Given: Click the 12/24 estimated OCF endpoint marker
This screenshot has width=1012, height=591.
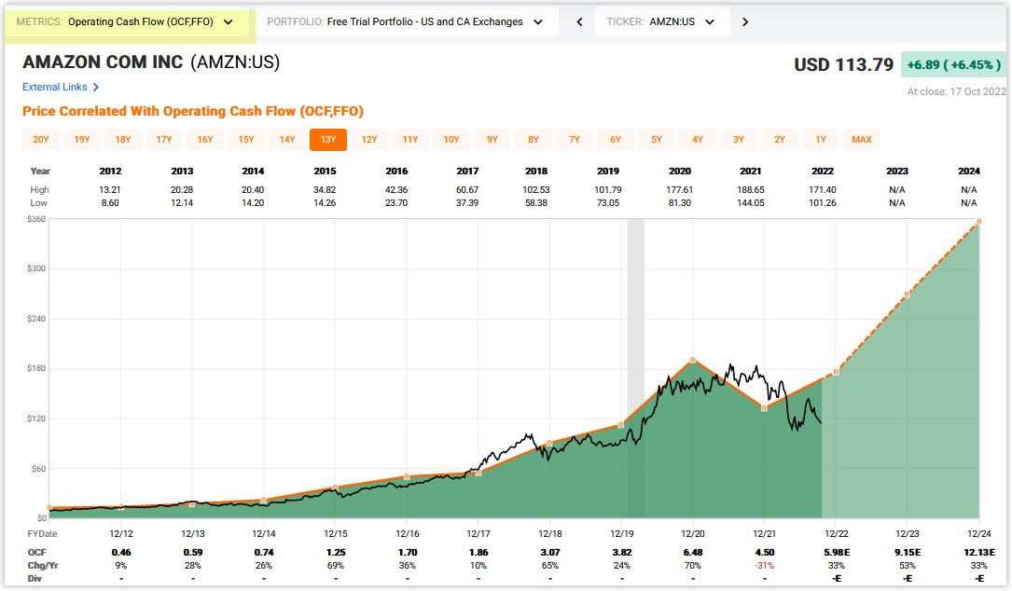Looking at the screenshot, I should click(979, 221).
